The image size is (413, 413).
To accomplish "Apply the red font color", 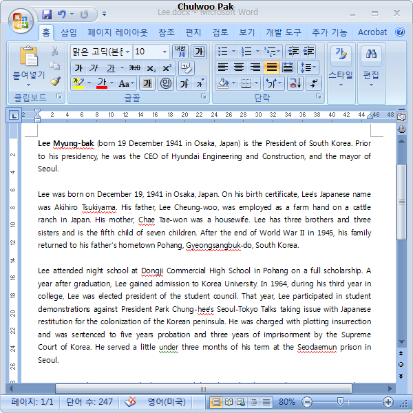I will (x=102, y=83).
